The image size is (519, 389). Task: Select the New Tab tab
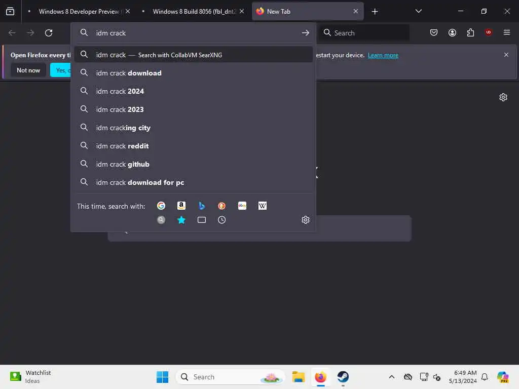coord(308,11)
